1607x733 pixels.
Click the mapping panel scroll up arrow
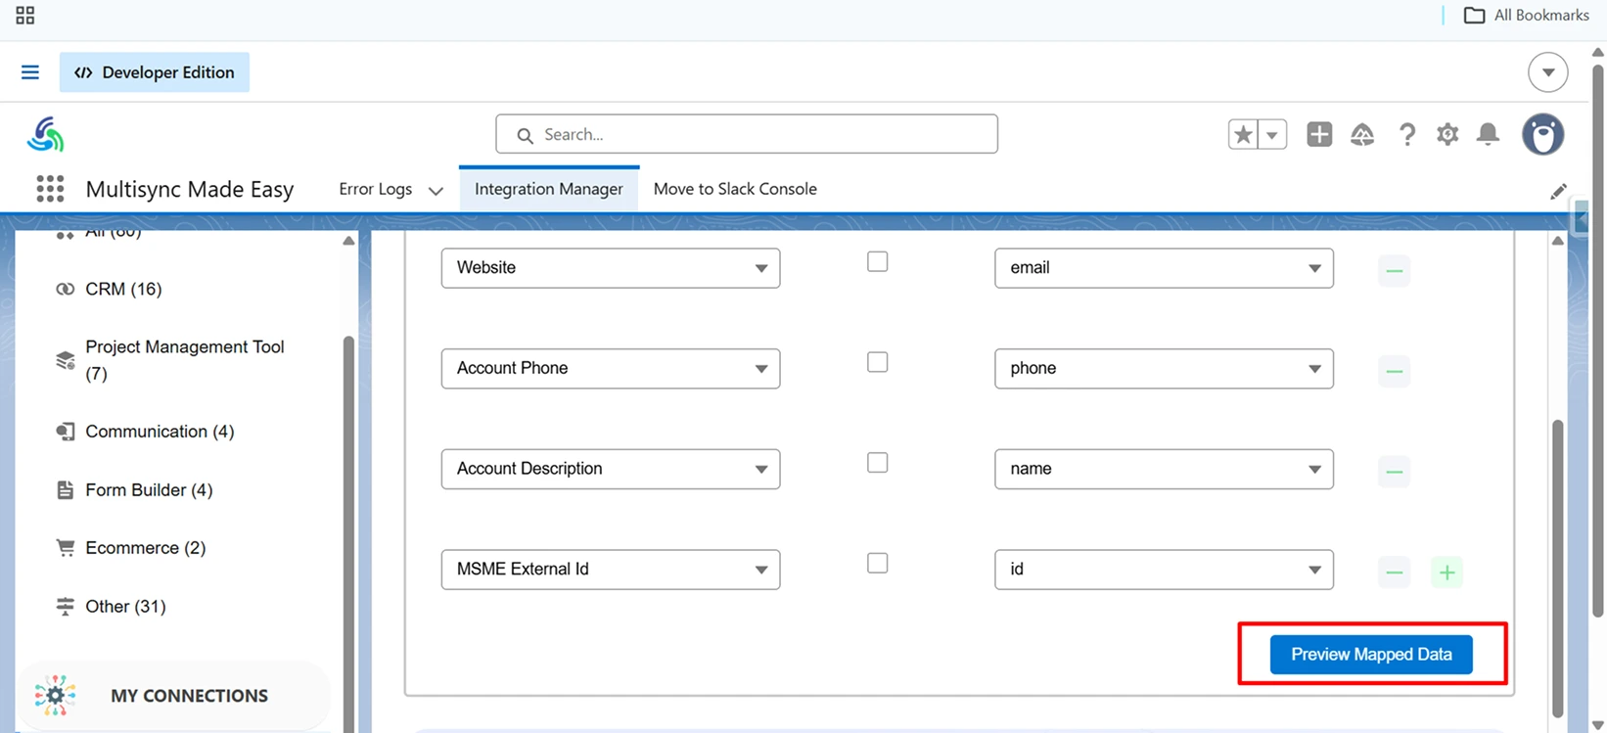(1557, 241)
